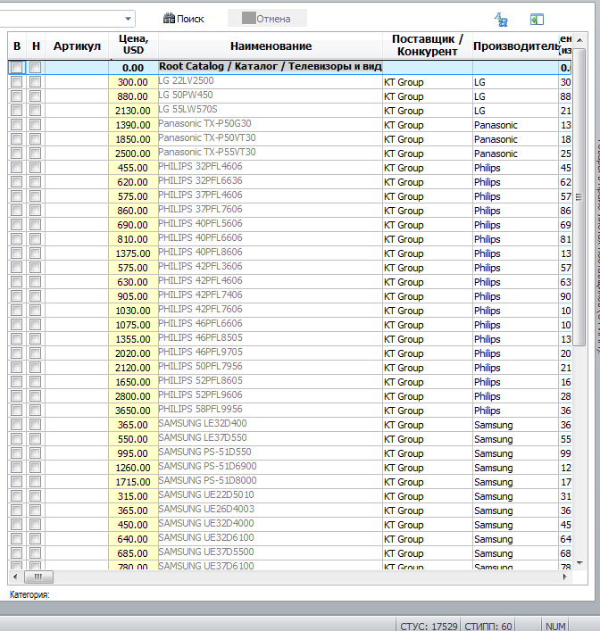Click the Производитель column header
The height and width of the screenshot is (631, 600).
click(516, 46)
